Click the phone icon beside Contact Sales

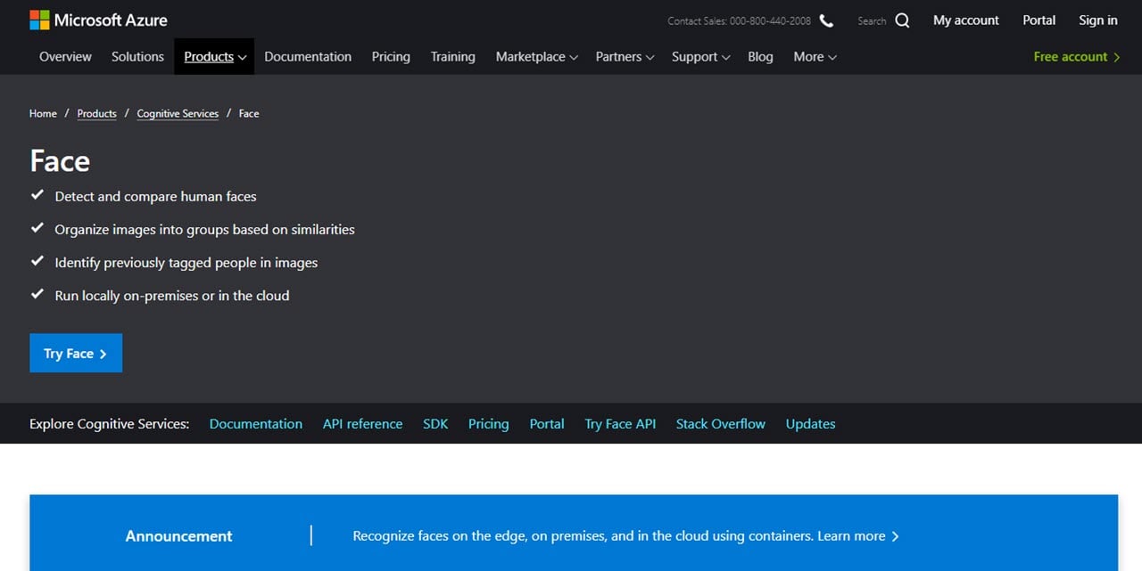[826, 20]
